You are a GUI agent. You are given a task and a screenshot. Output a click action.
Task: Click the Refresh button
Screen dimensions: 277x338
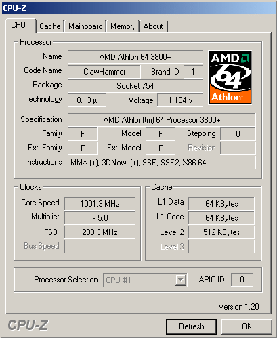pos(191,326)
